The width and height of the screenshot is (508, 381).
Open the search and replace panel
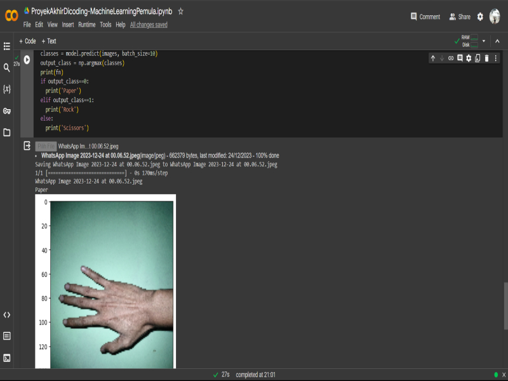point(7,67)
